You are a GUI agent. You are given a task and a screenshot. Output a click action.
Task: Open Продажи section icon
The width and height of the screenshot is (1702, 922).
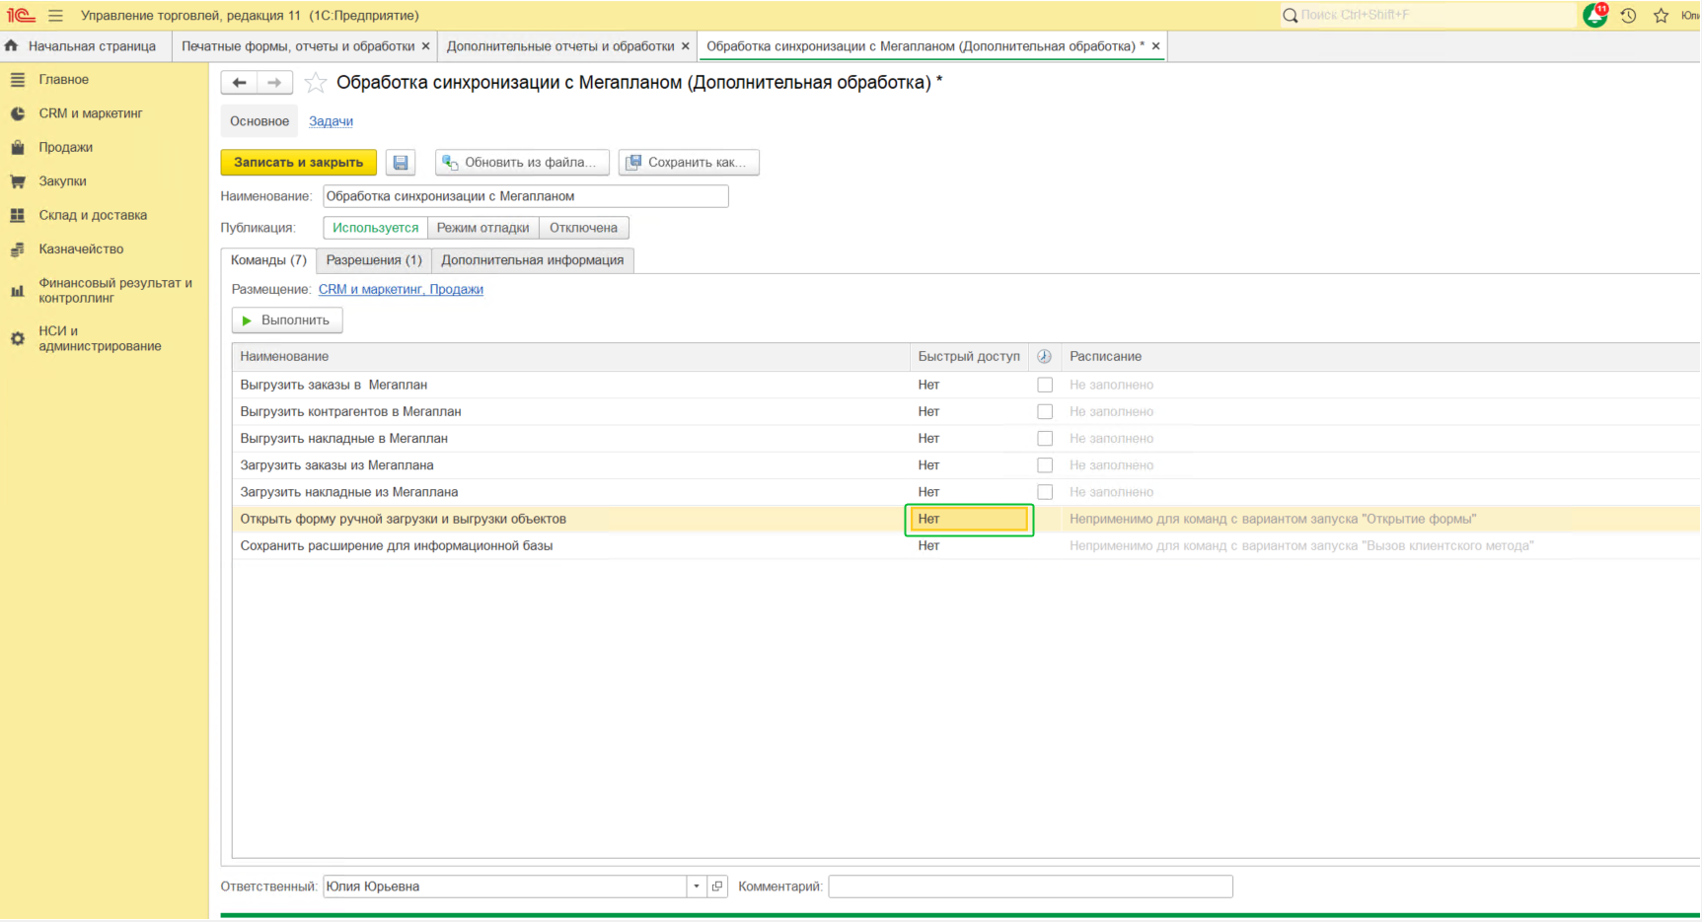(18, 148)
